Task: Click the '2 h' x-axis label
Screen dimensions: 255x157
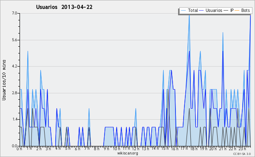Action: coord(39,149)
